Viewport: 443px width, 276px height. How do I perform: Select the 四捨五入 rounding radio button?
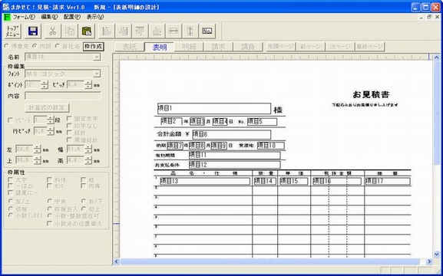pos(50,209)
